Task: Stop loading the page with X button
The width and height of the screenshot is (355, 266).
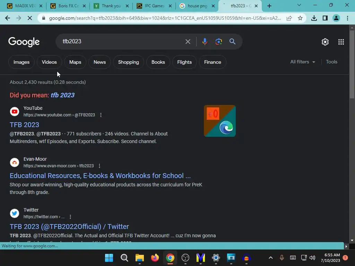Action: (30, 18)
